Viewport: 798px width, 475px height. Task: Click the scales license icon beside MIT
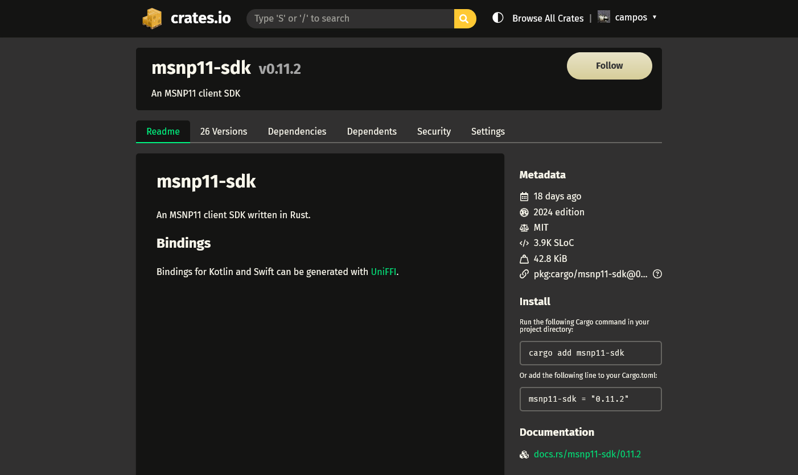[524, 227]
